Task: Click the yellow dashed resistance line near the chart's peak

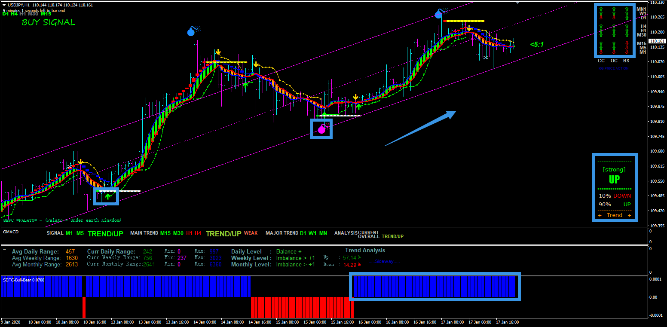Action: pos(464,21)
